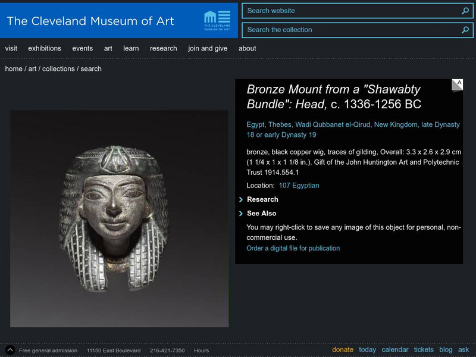
Task: Click the search website magnifier icon
Action: click(x=465, y=11)
